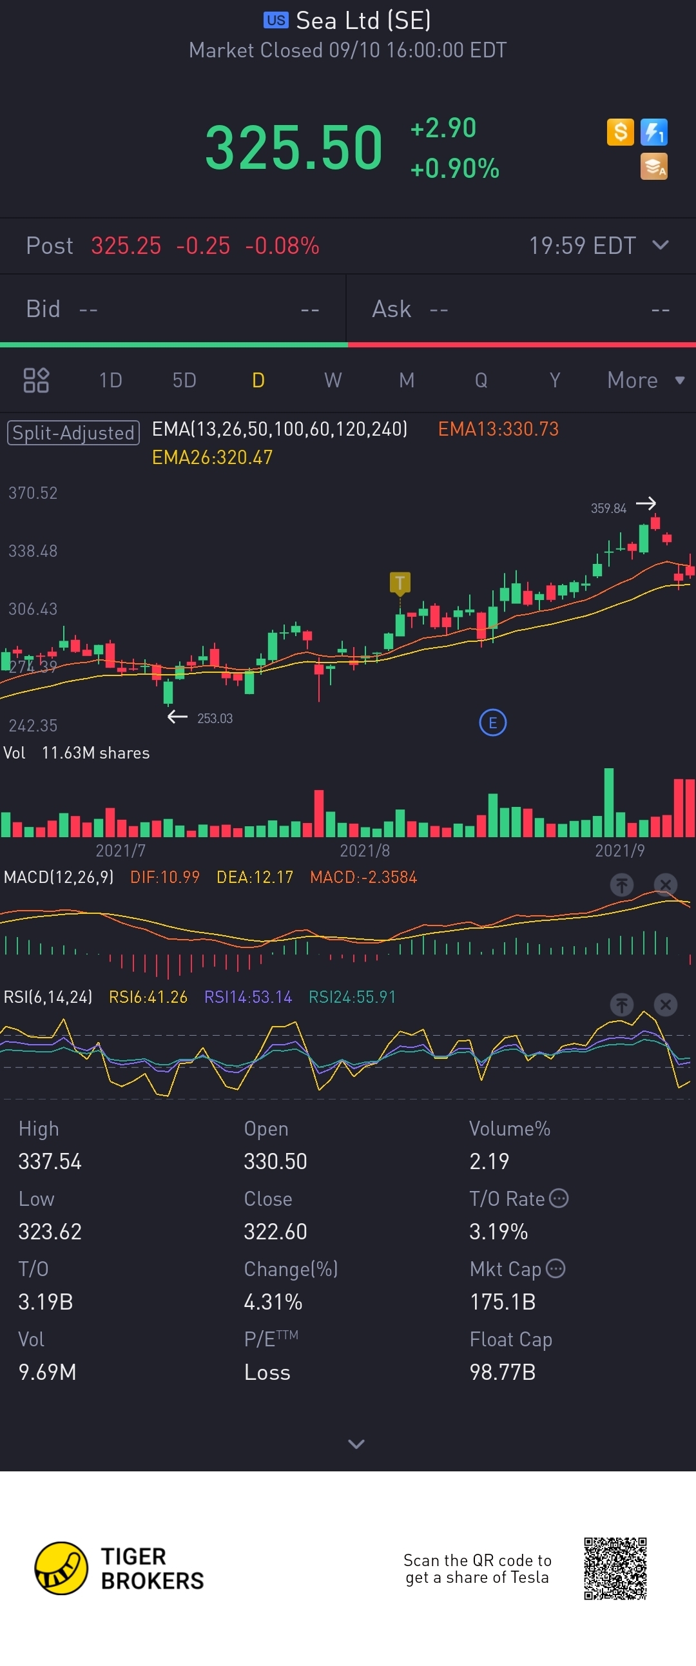Tap the DIF:10.99 value
696x1666 pixels.
pyautogui.click(x=165, y=877)
